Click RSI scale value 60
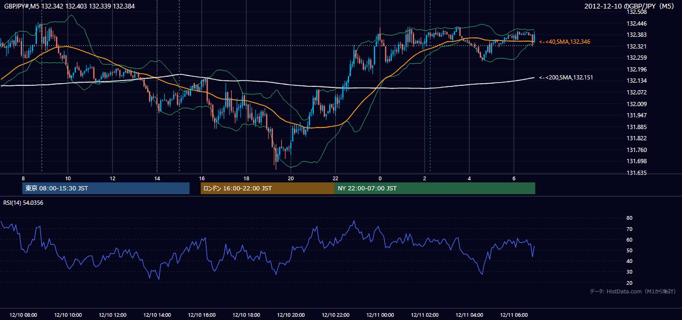The width and height of the screenshot is (682, 320). pos(629,239)
